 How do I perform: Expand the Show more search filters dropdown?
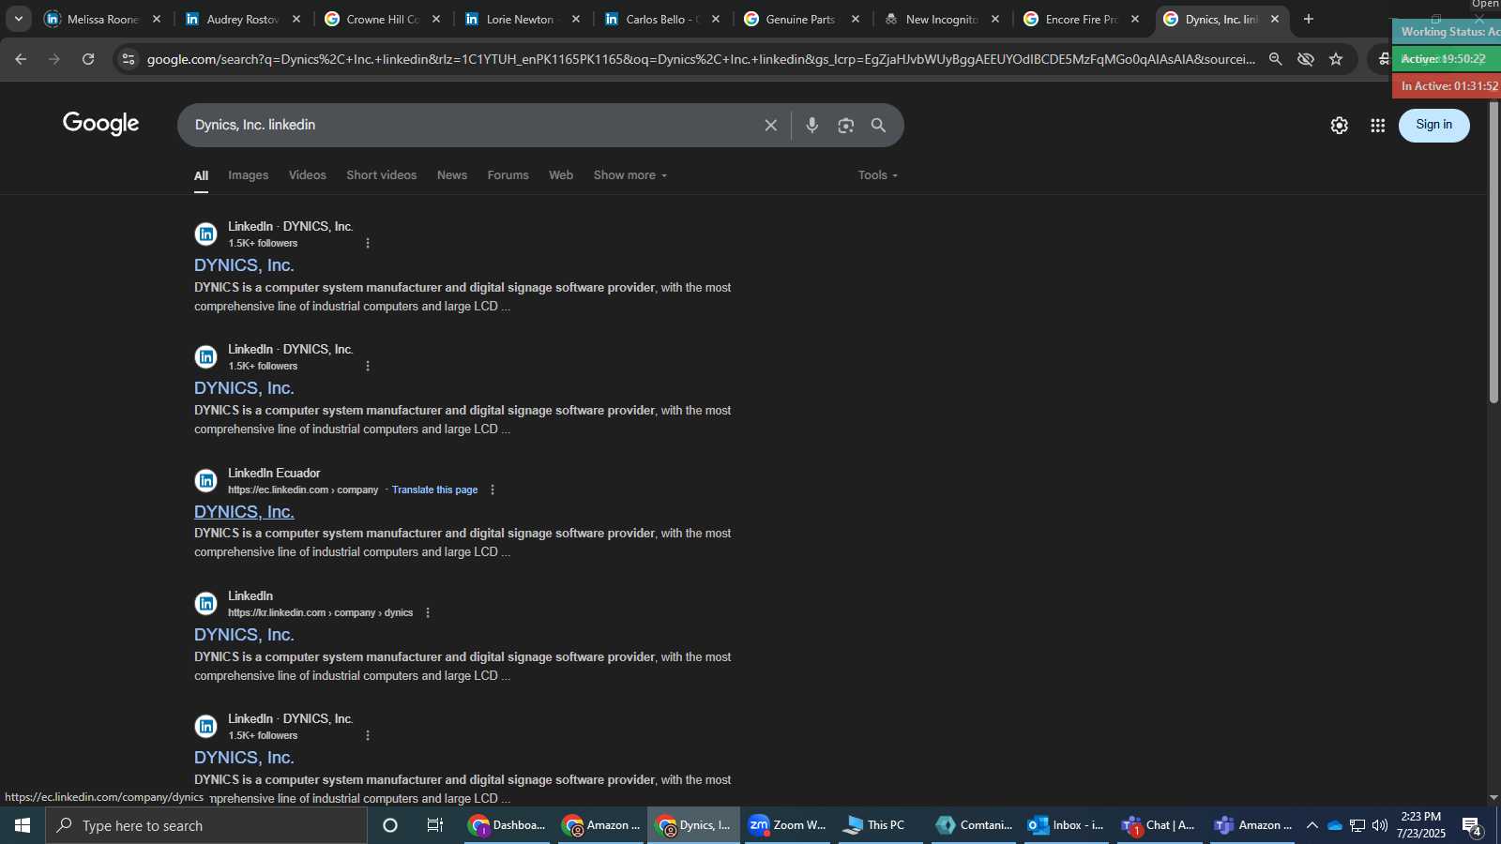pos(630,175)
